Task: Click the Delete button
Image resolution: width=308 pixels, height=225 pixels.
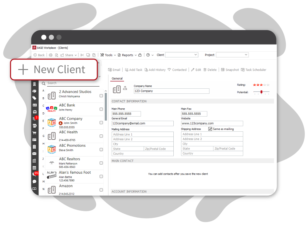Action: [210, 70]
